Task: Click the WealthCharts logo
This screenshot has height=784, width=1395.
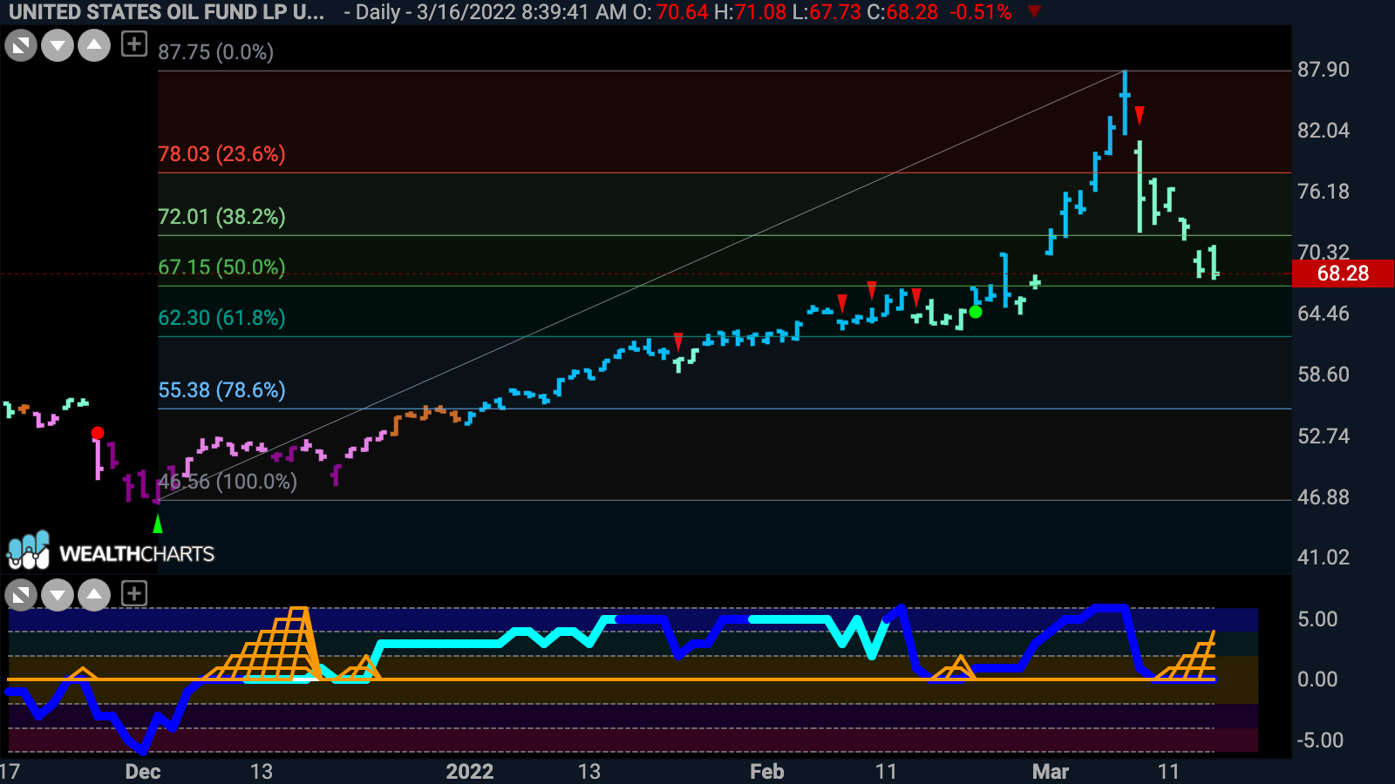Action: (x=111, y=551)
